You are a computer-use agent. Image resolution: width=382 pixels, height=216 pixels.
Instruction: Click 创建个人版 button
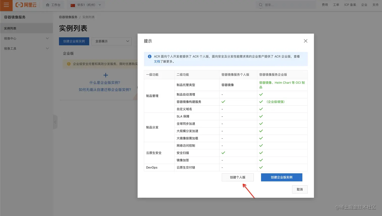pos(238,177)
